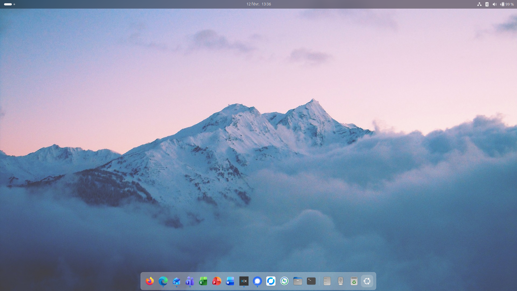Open the Files manager
The width and height of the screenshot is (517, 291).
[x=298, y=281]
